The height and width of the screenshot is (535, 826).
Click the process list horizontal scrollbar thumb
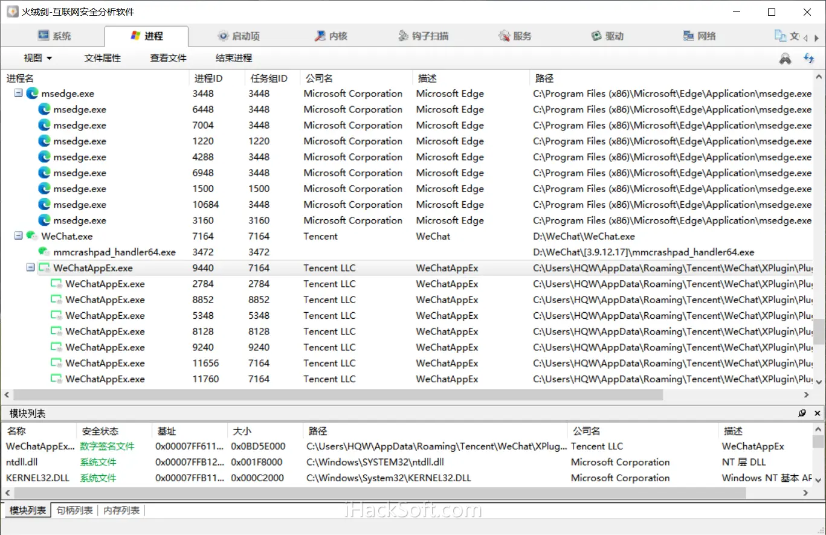[338, 395]
